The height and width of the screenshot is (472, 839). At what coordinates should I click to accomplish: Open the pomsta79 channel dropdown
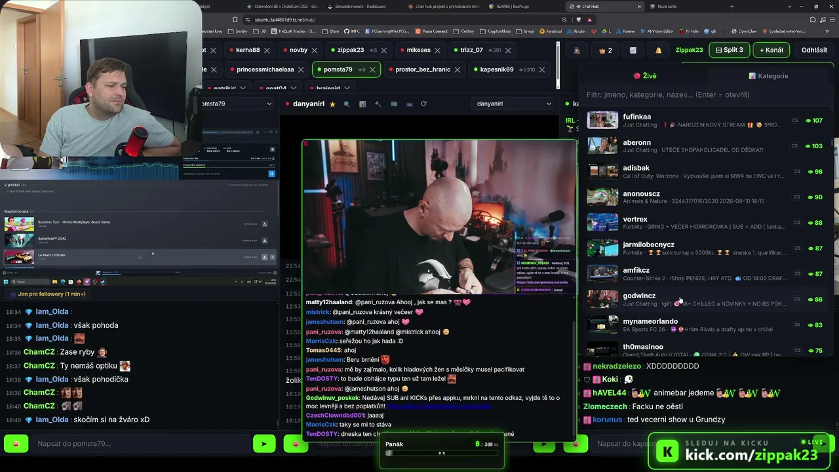click(236, 104)
